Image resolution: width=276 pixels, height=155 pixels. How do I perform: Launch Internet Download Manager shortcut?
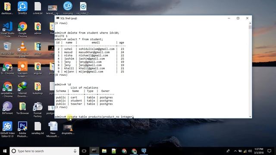(x=22, y=90)
